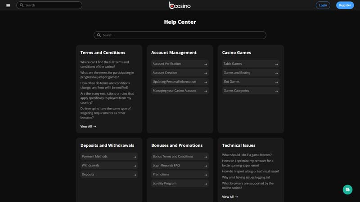Click arrow next to Managing your Casino Account
Viewport: 360px width, 202px height.
coord(206,91)
